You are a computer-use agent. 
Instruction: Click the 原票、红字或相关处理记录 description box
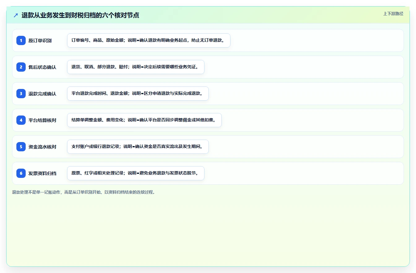click(x=136, y=173)
